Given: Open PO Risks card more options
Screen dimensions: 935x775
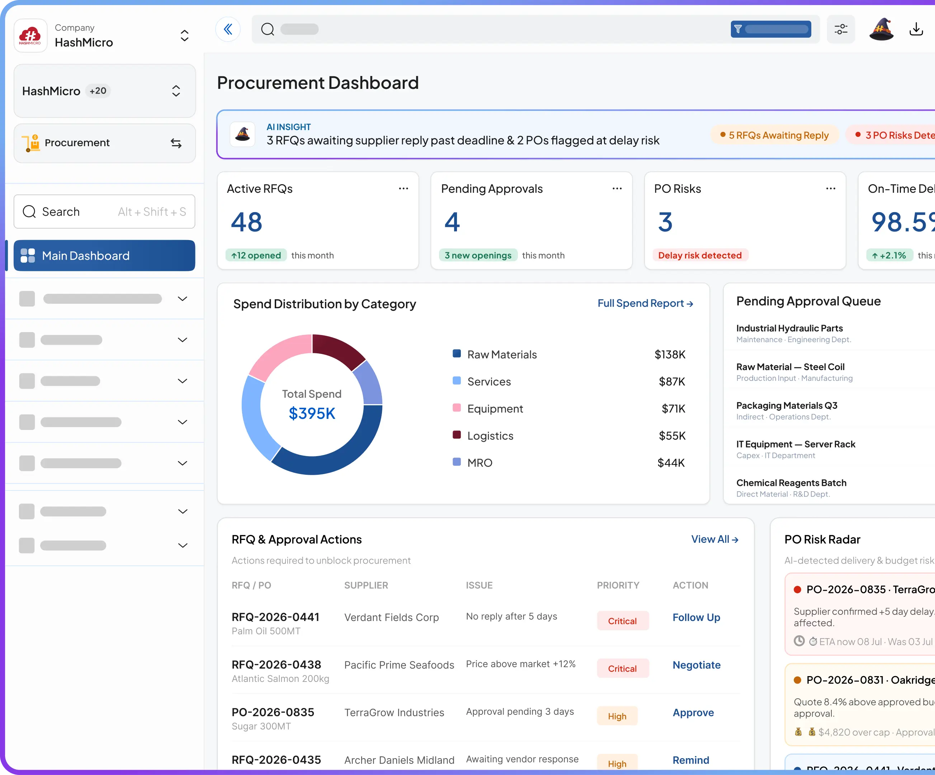Looking at the screenshot, I should 831,188.
